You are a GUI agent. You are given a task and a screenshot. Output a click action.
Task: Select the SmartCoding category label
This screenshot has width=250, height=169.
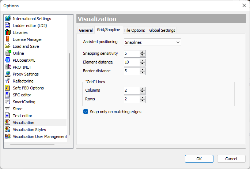(x=24, y=102)
